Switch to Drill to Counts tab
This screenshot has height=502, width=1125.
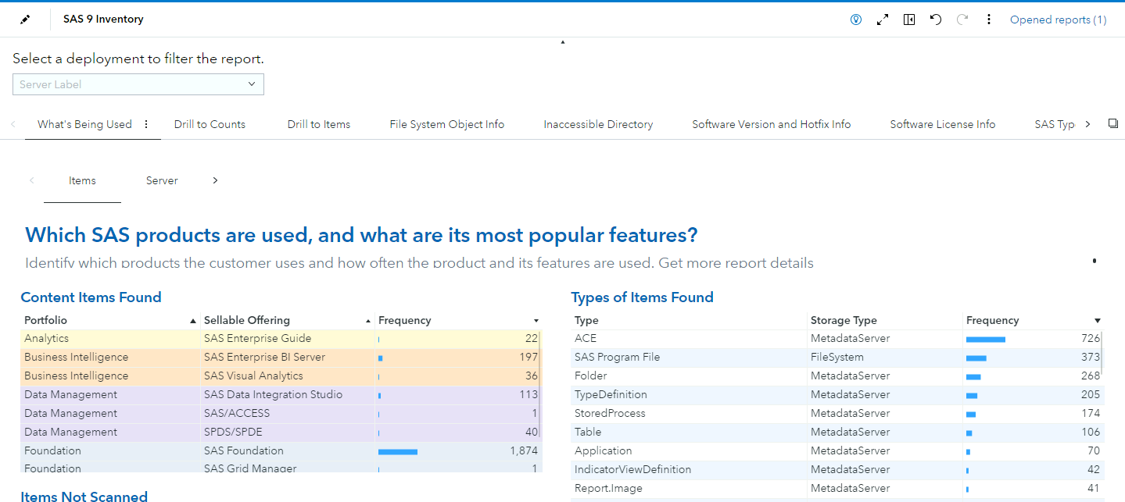tap(210, 124)
